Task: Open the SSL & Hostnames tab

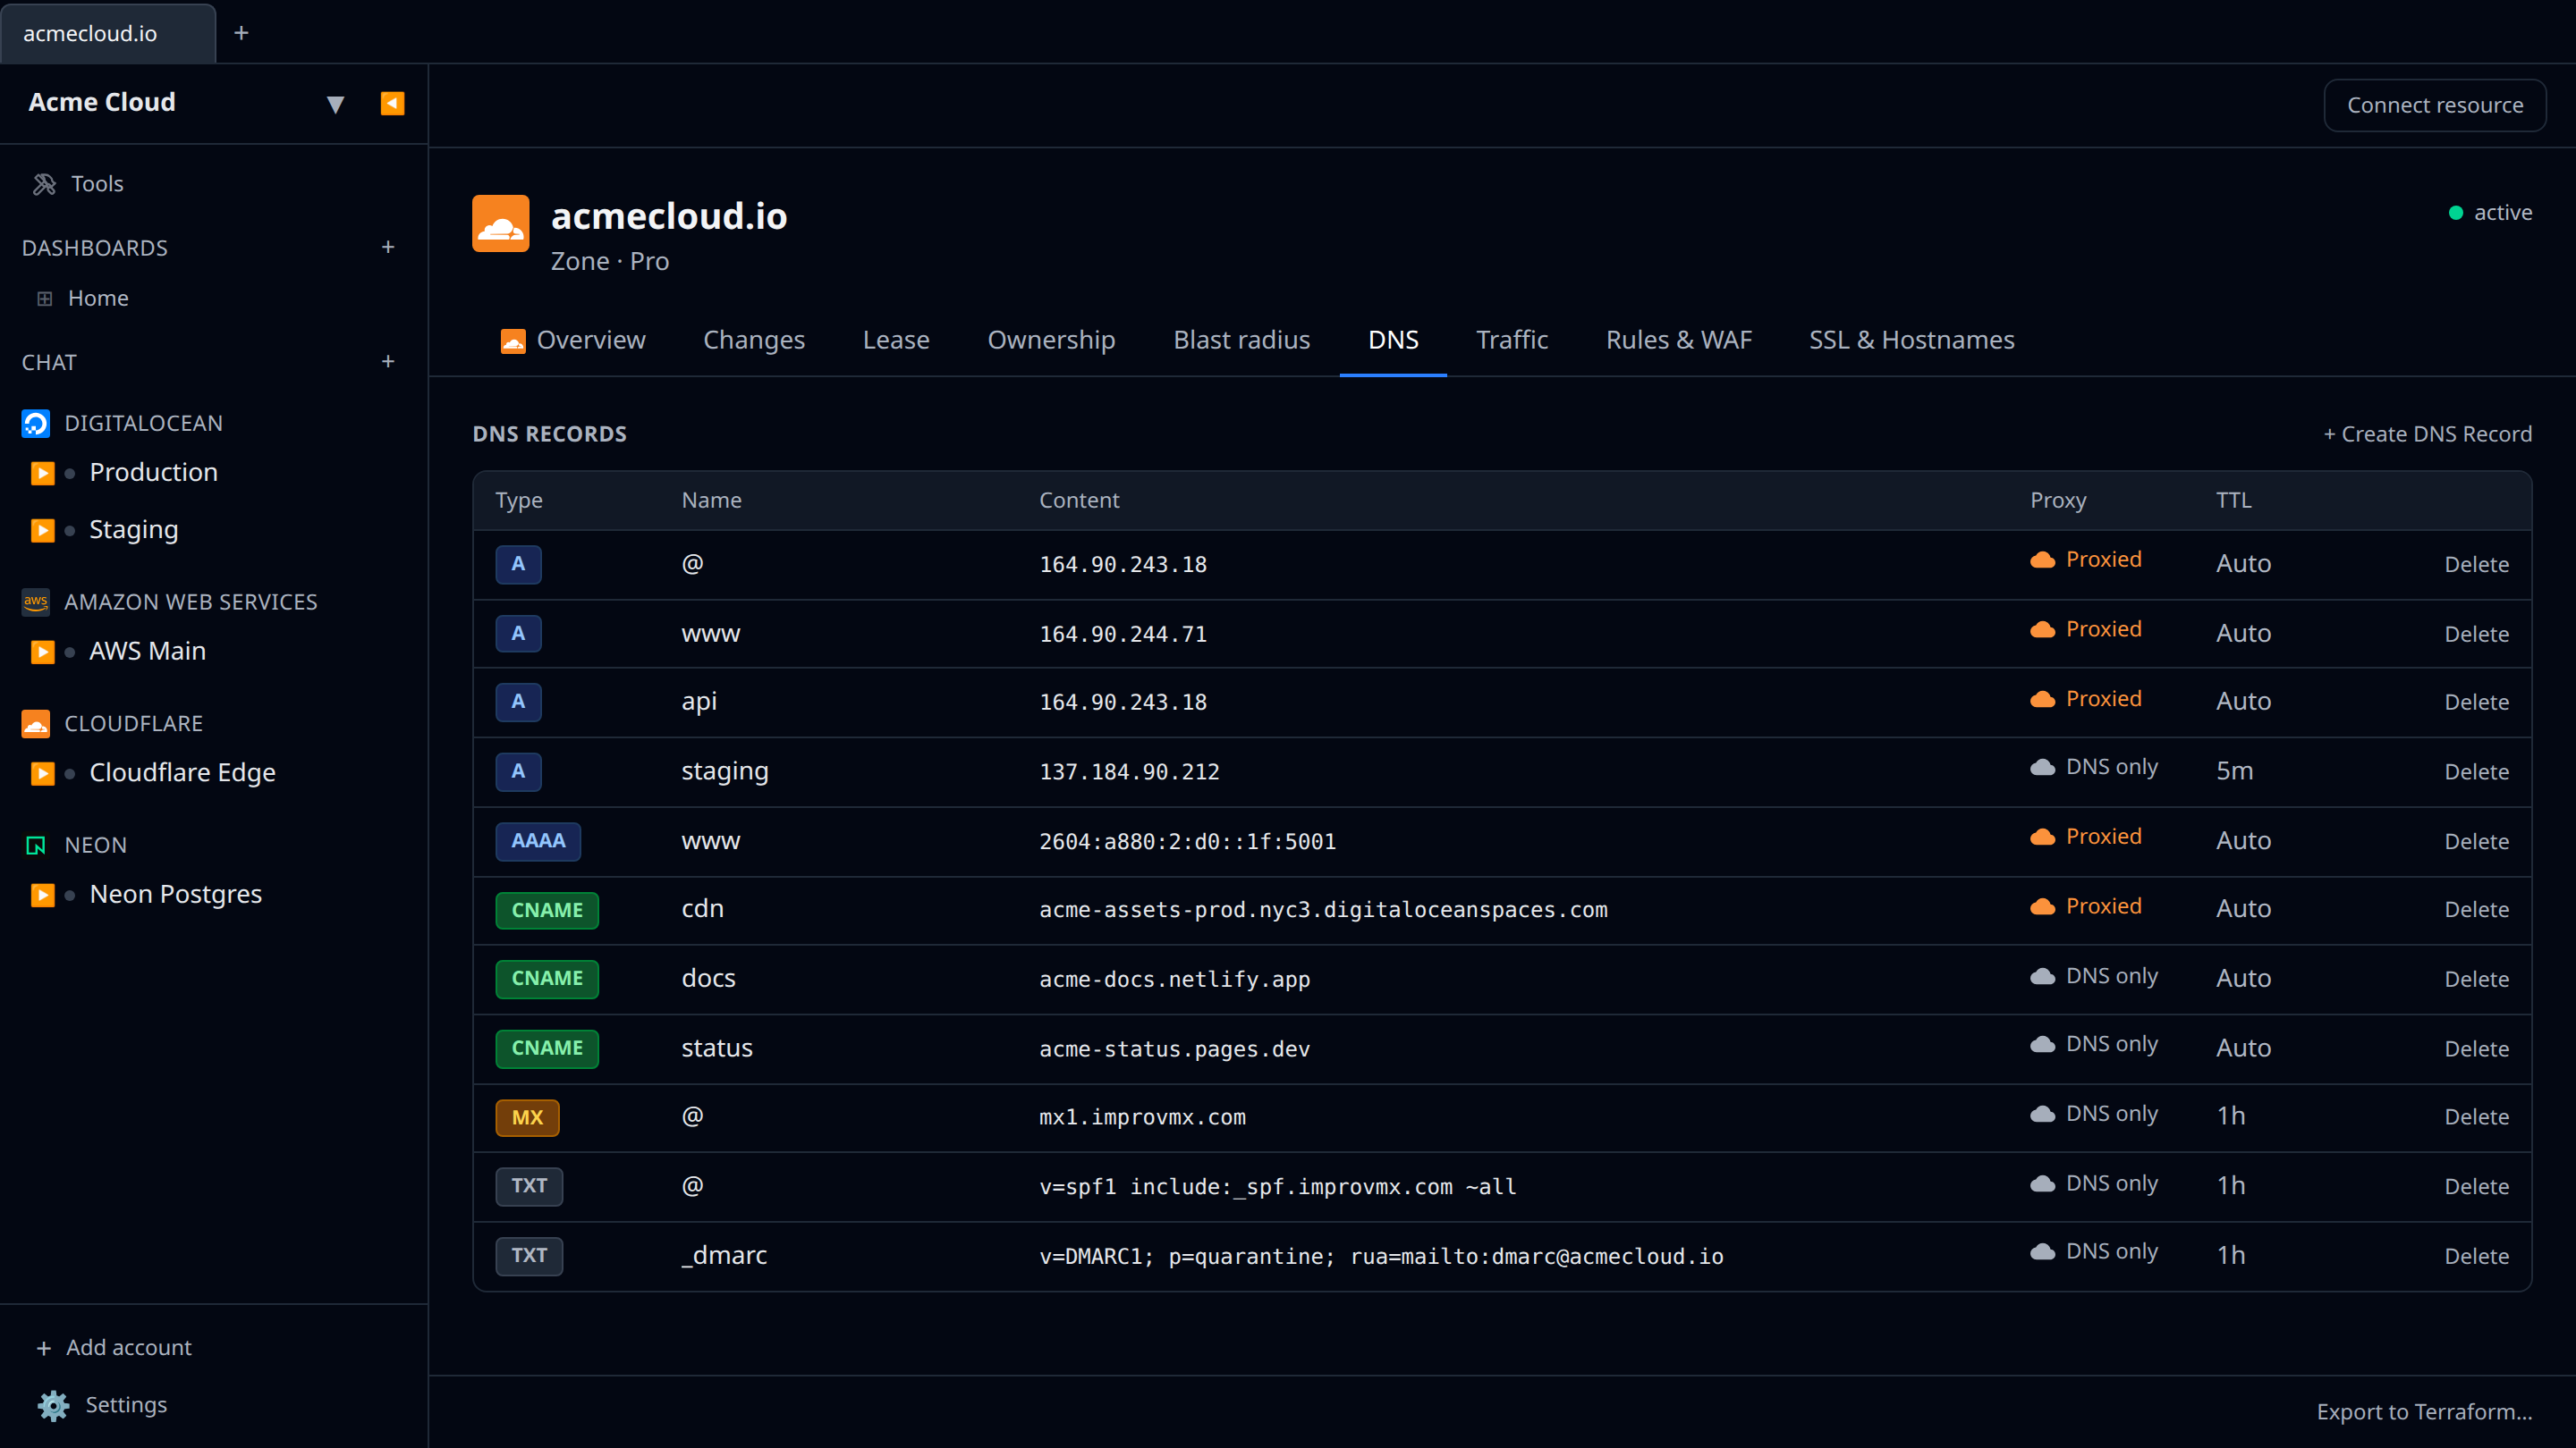Action: [1911, 340]
